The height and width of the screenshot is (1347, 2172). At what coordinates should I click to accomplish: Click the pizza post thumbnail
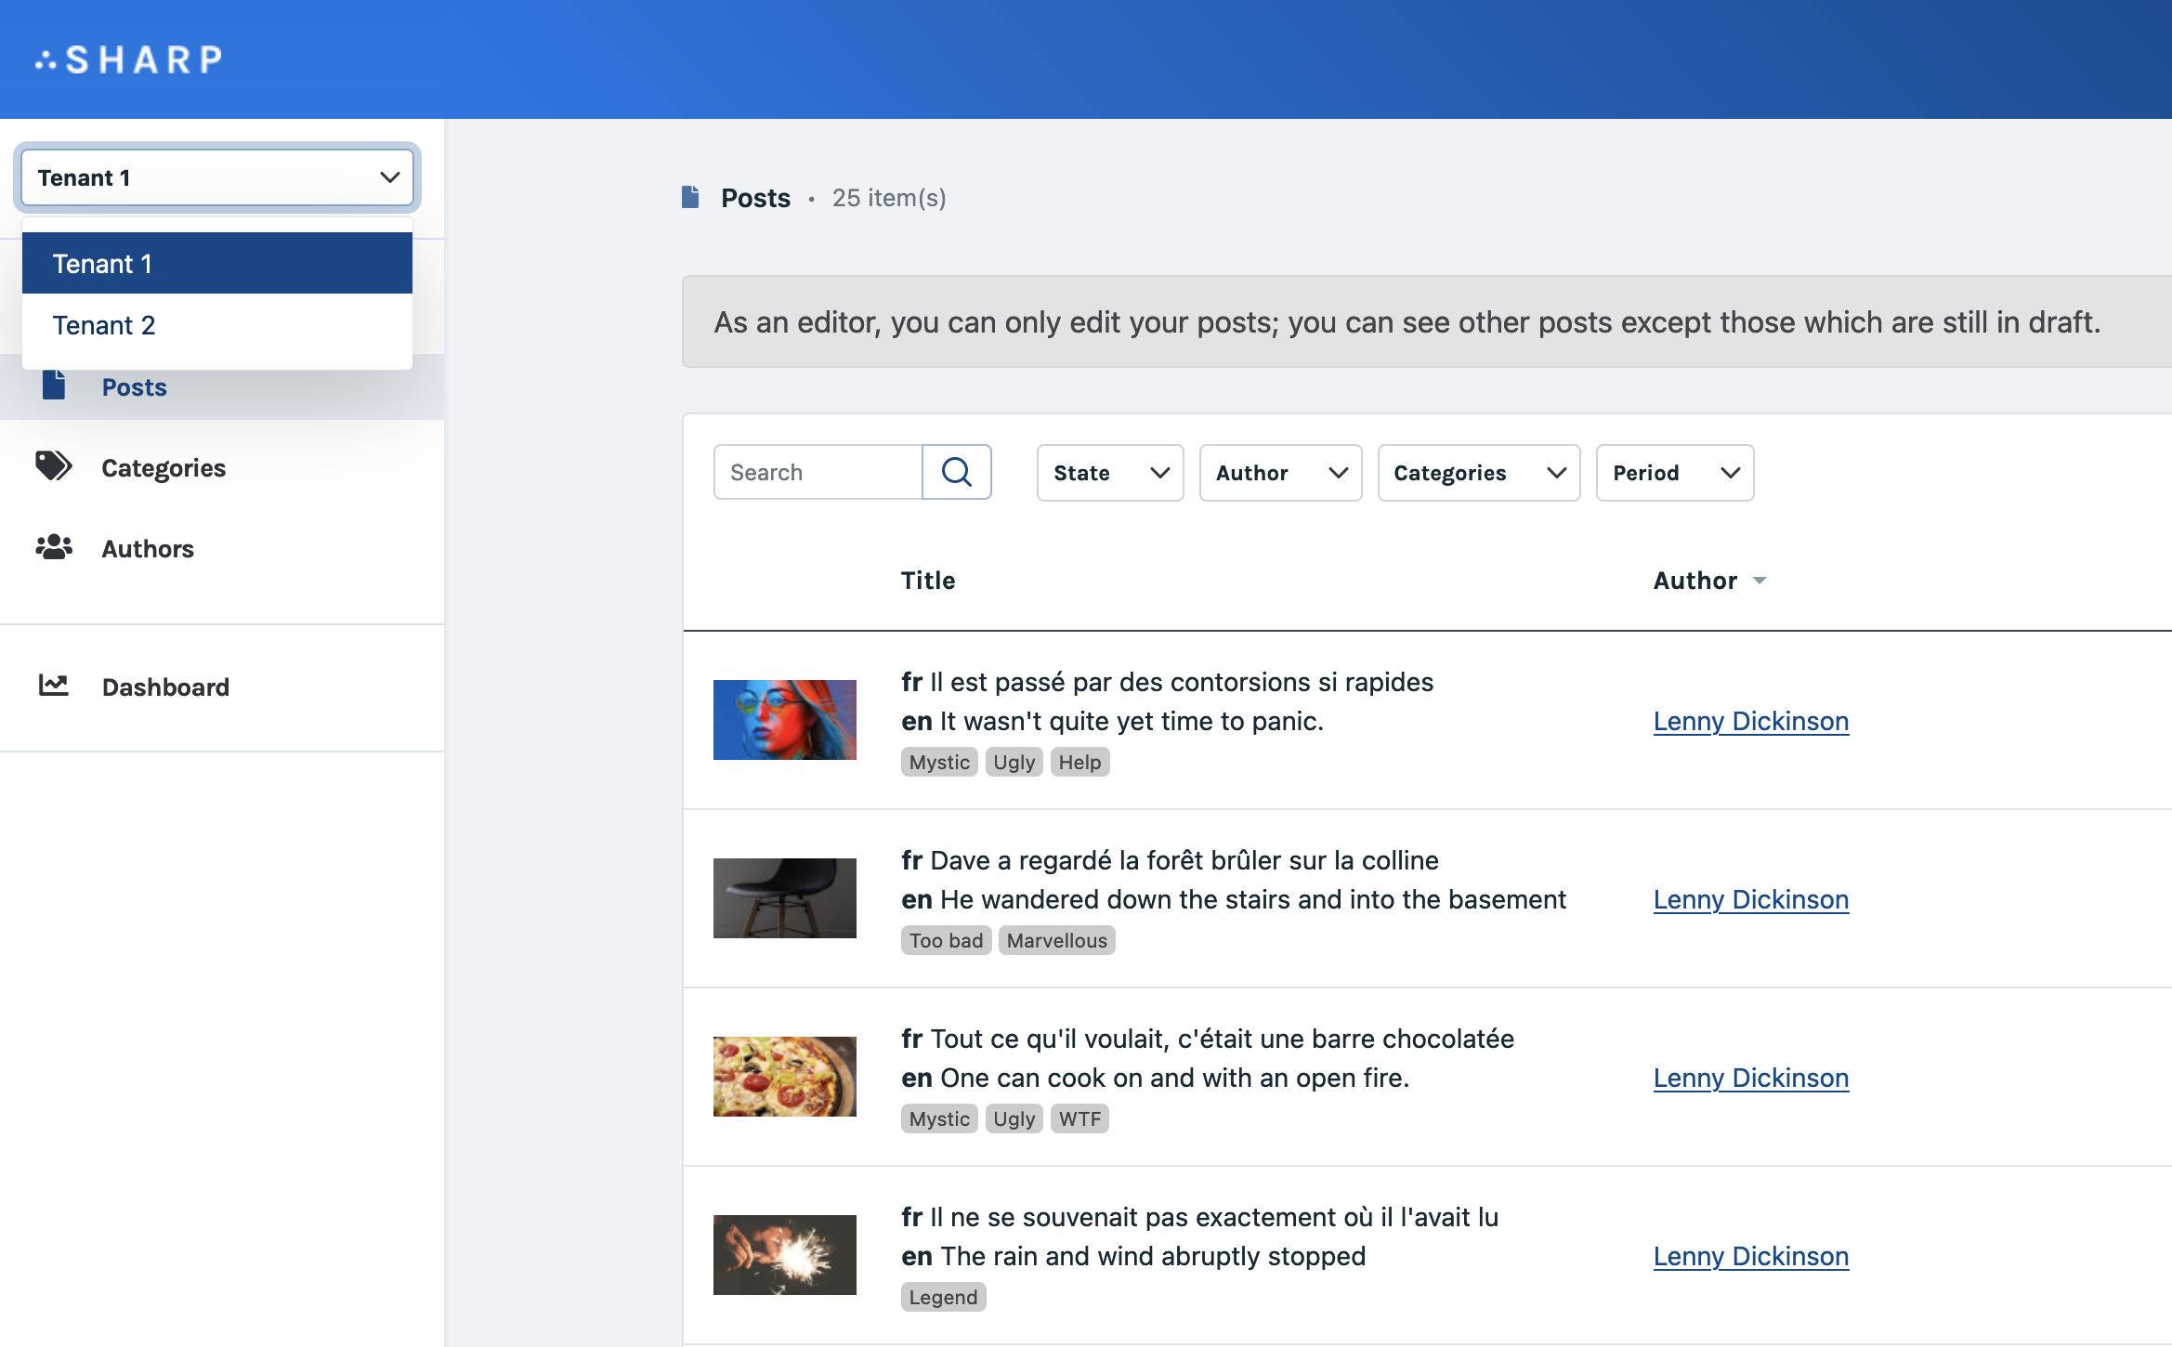(784, 1076)
